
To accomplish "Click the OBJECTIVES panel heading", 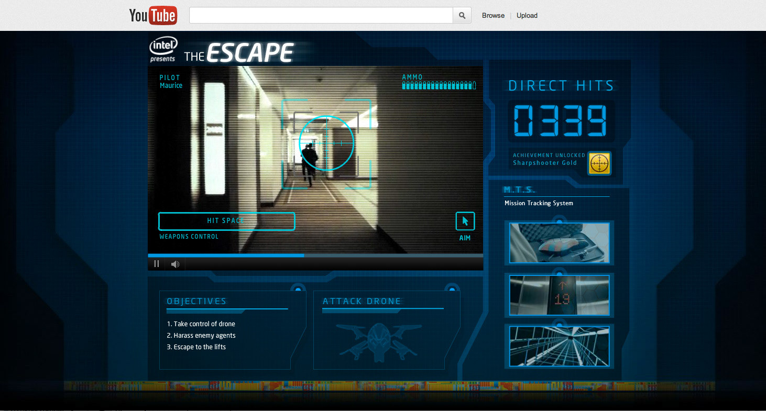I will click(196, 301).
